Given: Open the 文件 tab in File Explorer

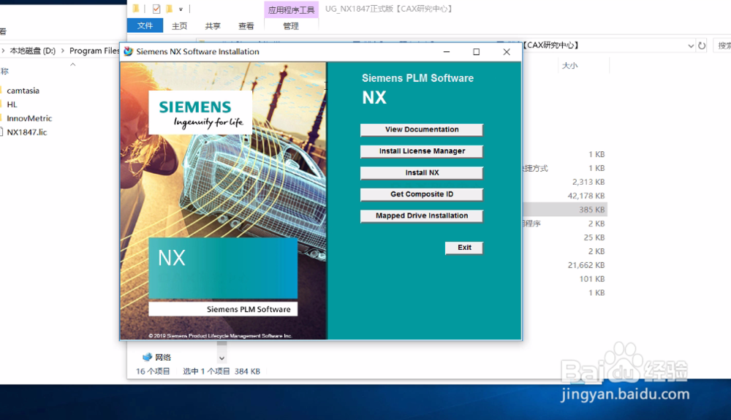Looking at the screenshot, I should [145, 26].
